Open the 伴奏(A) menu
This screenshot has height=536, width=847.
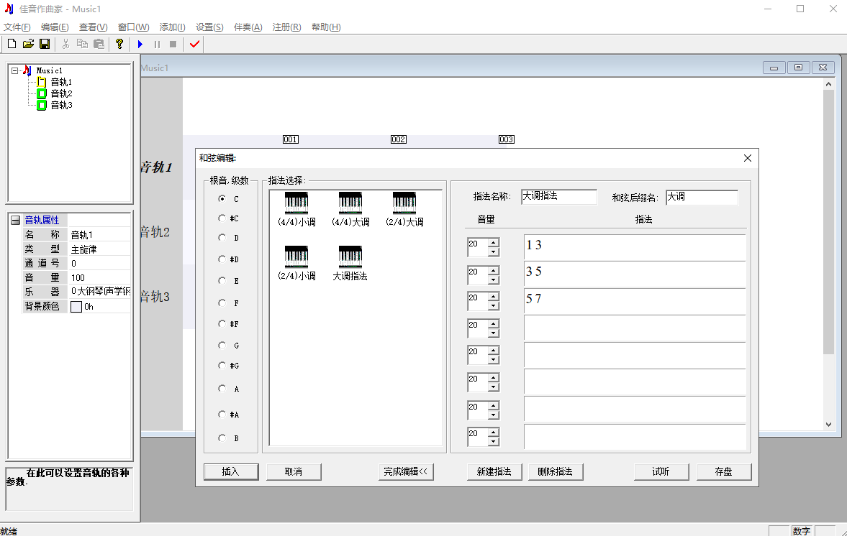[x=248, y=27]
